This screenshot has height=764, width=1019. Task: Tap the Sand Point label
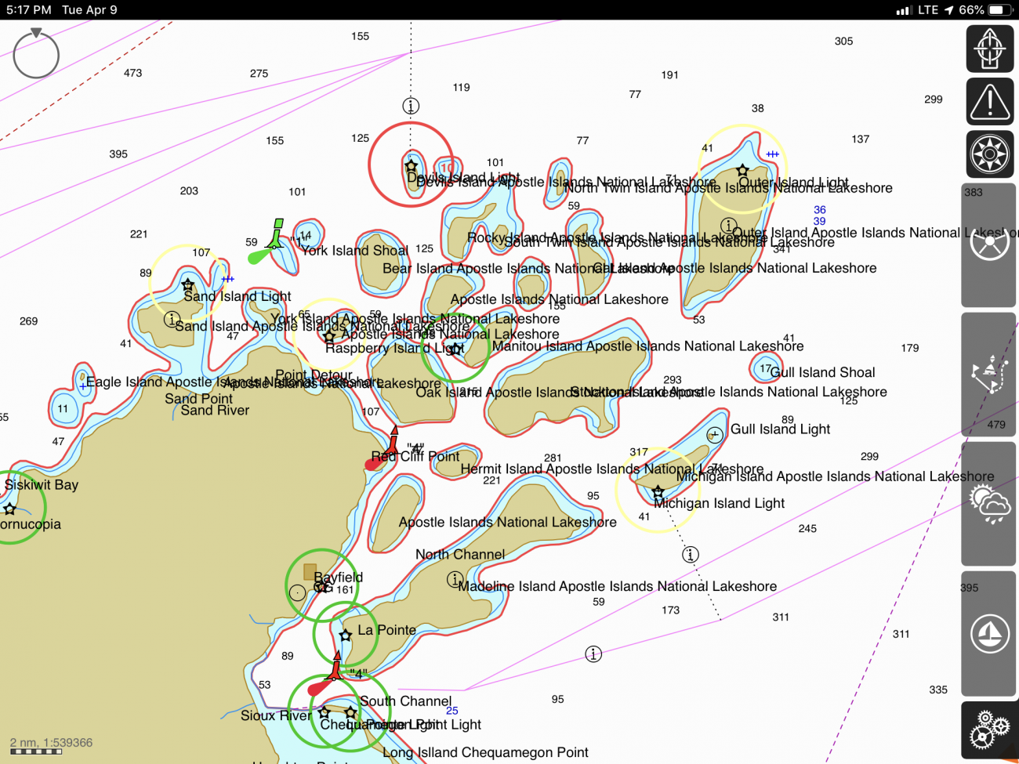[x=198, y=398]
